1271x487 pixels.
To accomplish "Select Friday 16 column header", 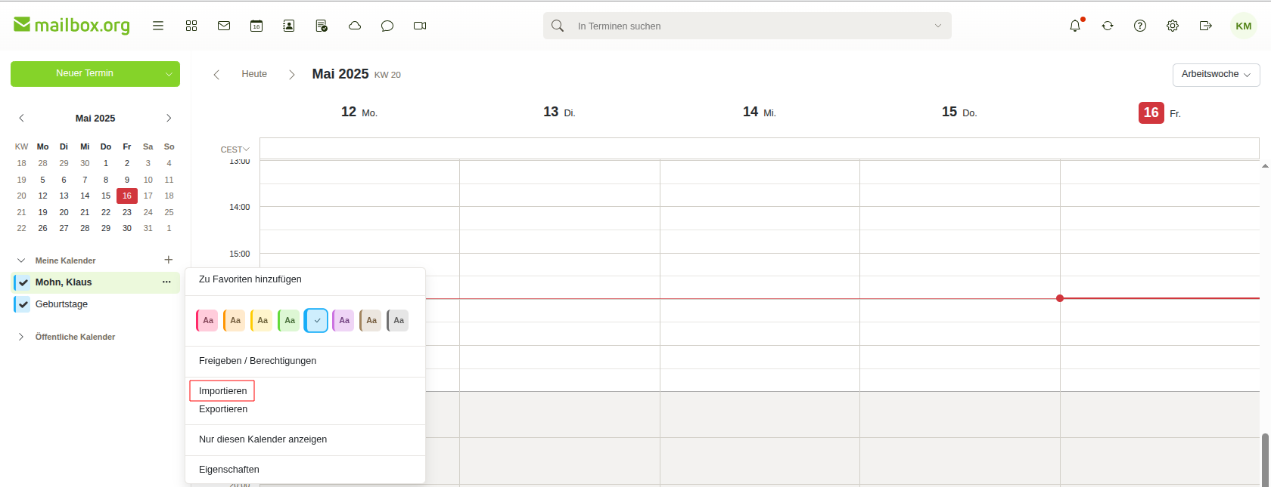I will pos(1160,113).
